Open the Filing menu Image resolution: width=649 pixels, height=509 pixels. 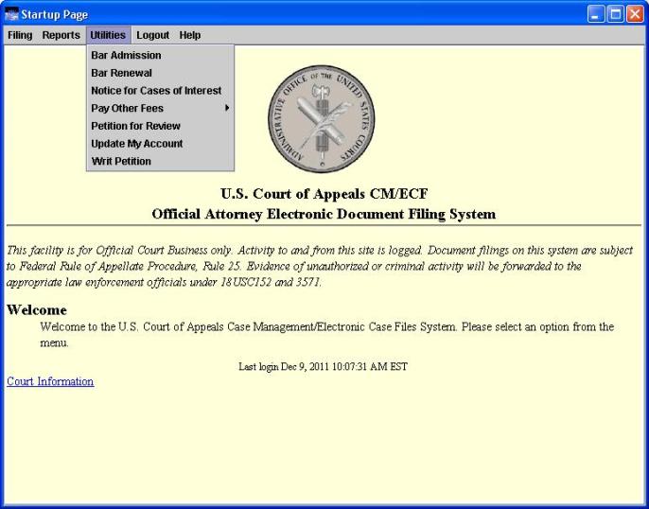pos(20,35)
